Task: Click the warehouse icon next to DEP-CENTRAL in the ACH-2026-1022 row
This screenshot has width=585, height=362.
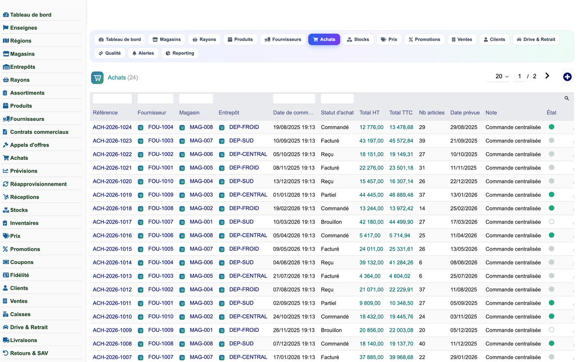Action: pyautogui.click(x=221, y=154)
